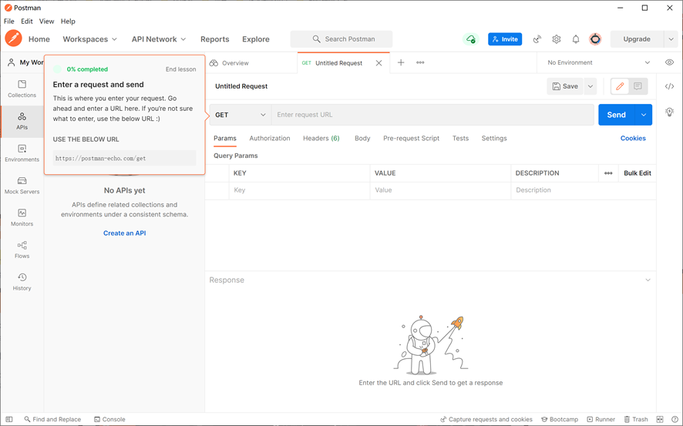Switch to comment mode icon
Viewport: 683px width, 426px height.
[x=638, y=86]
